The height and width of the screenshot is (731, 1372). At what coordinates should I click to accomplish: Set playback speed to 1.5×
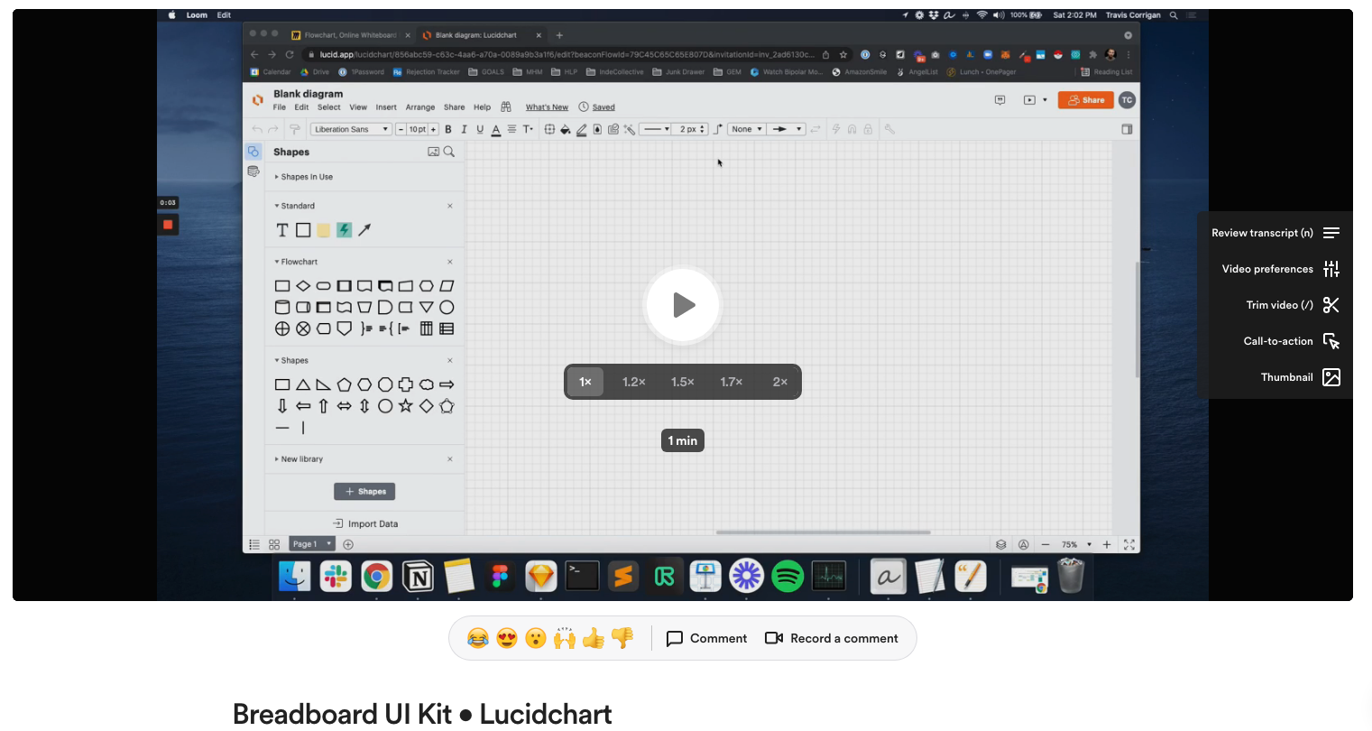[683, 382]
